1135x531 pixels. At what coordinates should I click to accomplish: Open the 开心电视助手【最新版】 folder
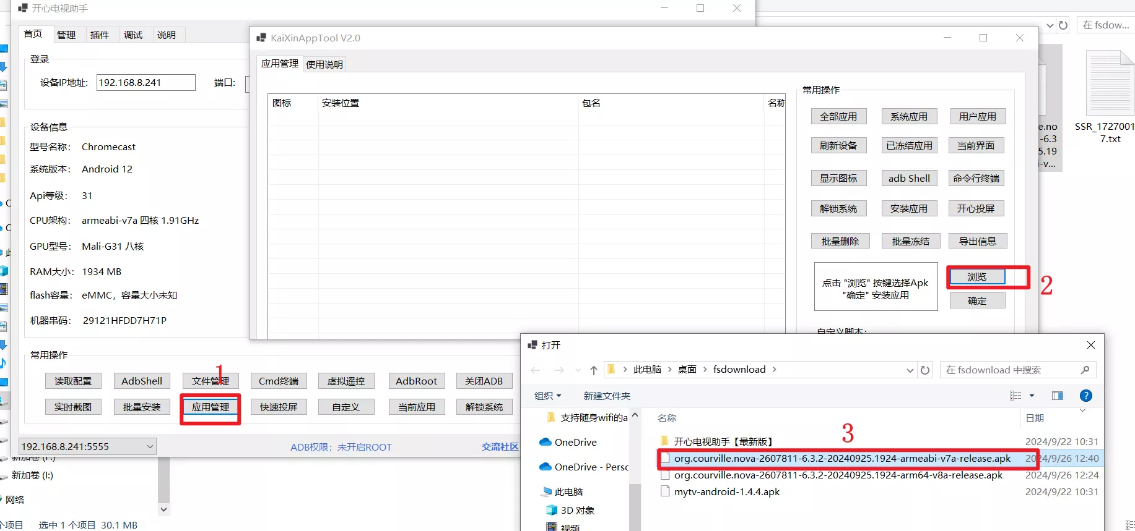click(723, 442)
